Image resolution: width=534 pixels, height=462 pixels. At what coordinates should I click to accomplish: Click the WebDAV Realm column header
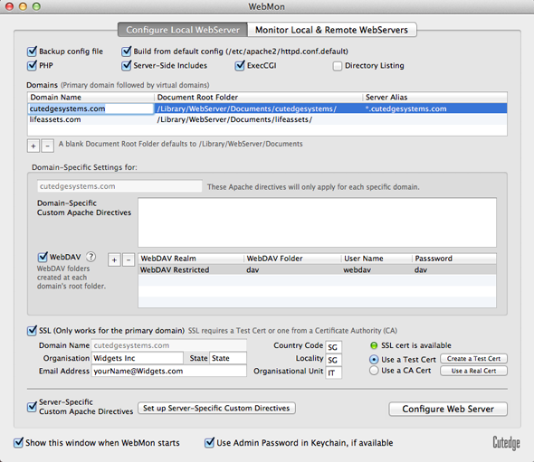pos(191,259)
